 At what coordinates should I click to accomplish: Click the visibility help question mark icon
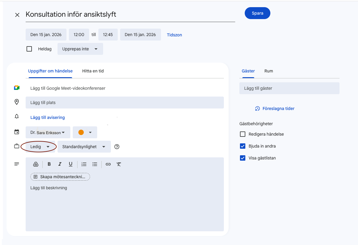(x=117, y=147)
